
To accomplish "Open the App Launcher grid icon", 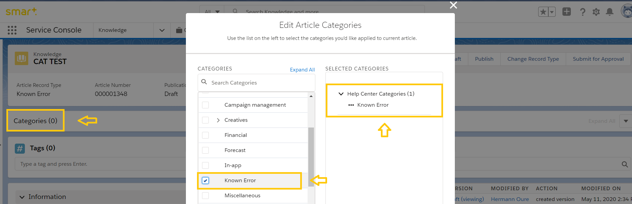I will tap(12, 30).
